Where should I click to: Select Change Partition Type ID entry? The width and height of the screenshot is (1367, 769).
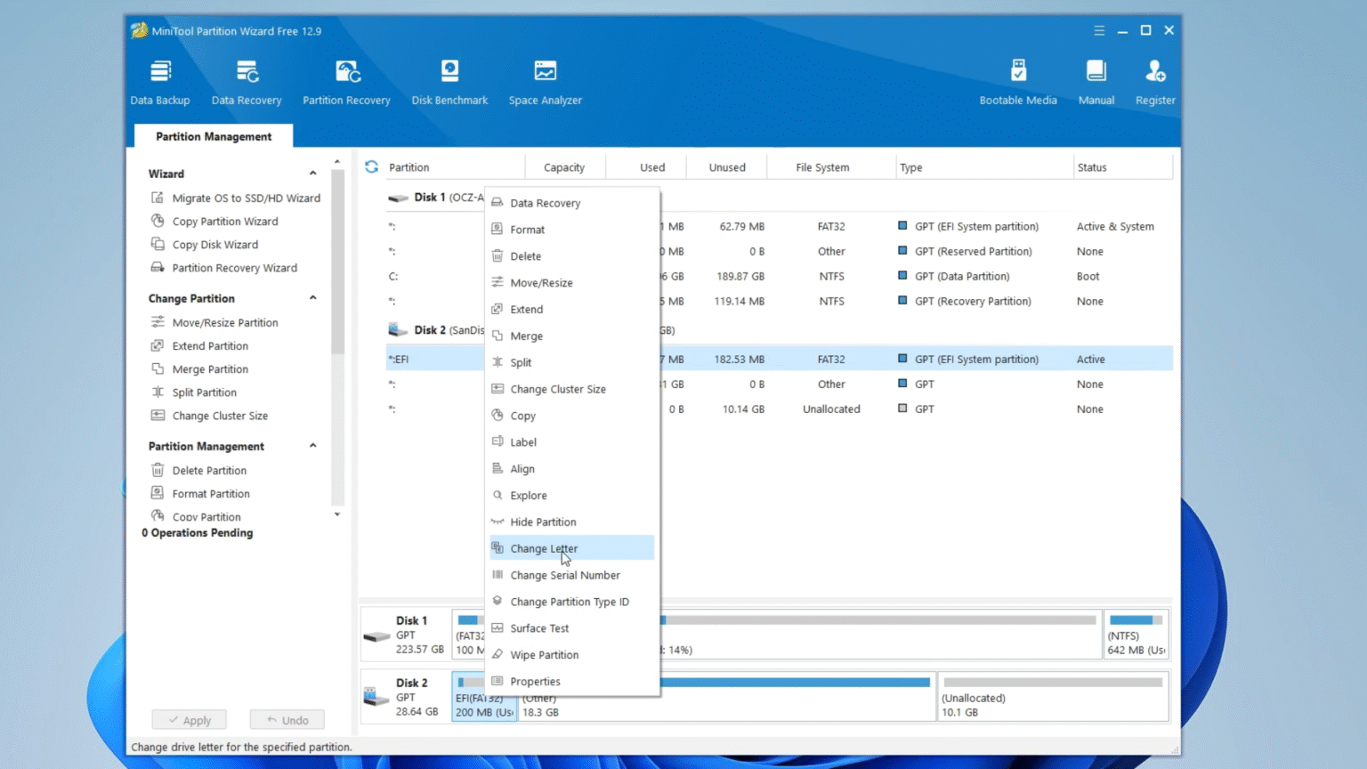tap(569, 602)
